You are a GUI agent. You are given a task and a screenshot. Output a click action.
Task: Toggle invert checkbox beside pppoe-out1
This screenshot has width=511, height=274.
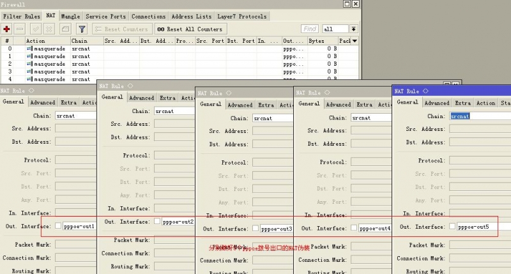pyautogui.click(x=58, y=225)
